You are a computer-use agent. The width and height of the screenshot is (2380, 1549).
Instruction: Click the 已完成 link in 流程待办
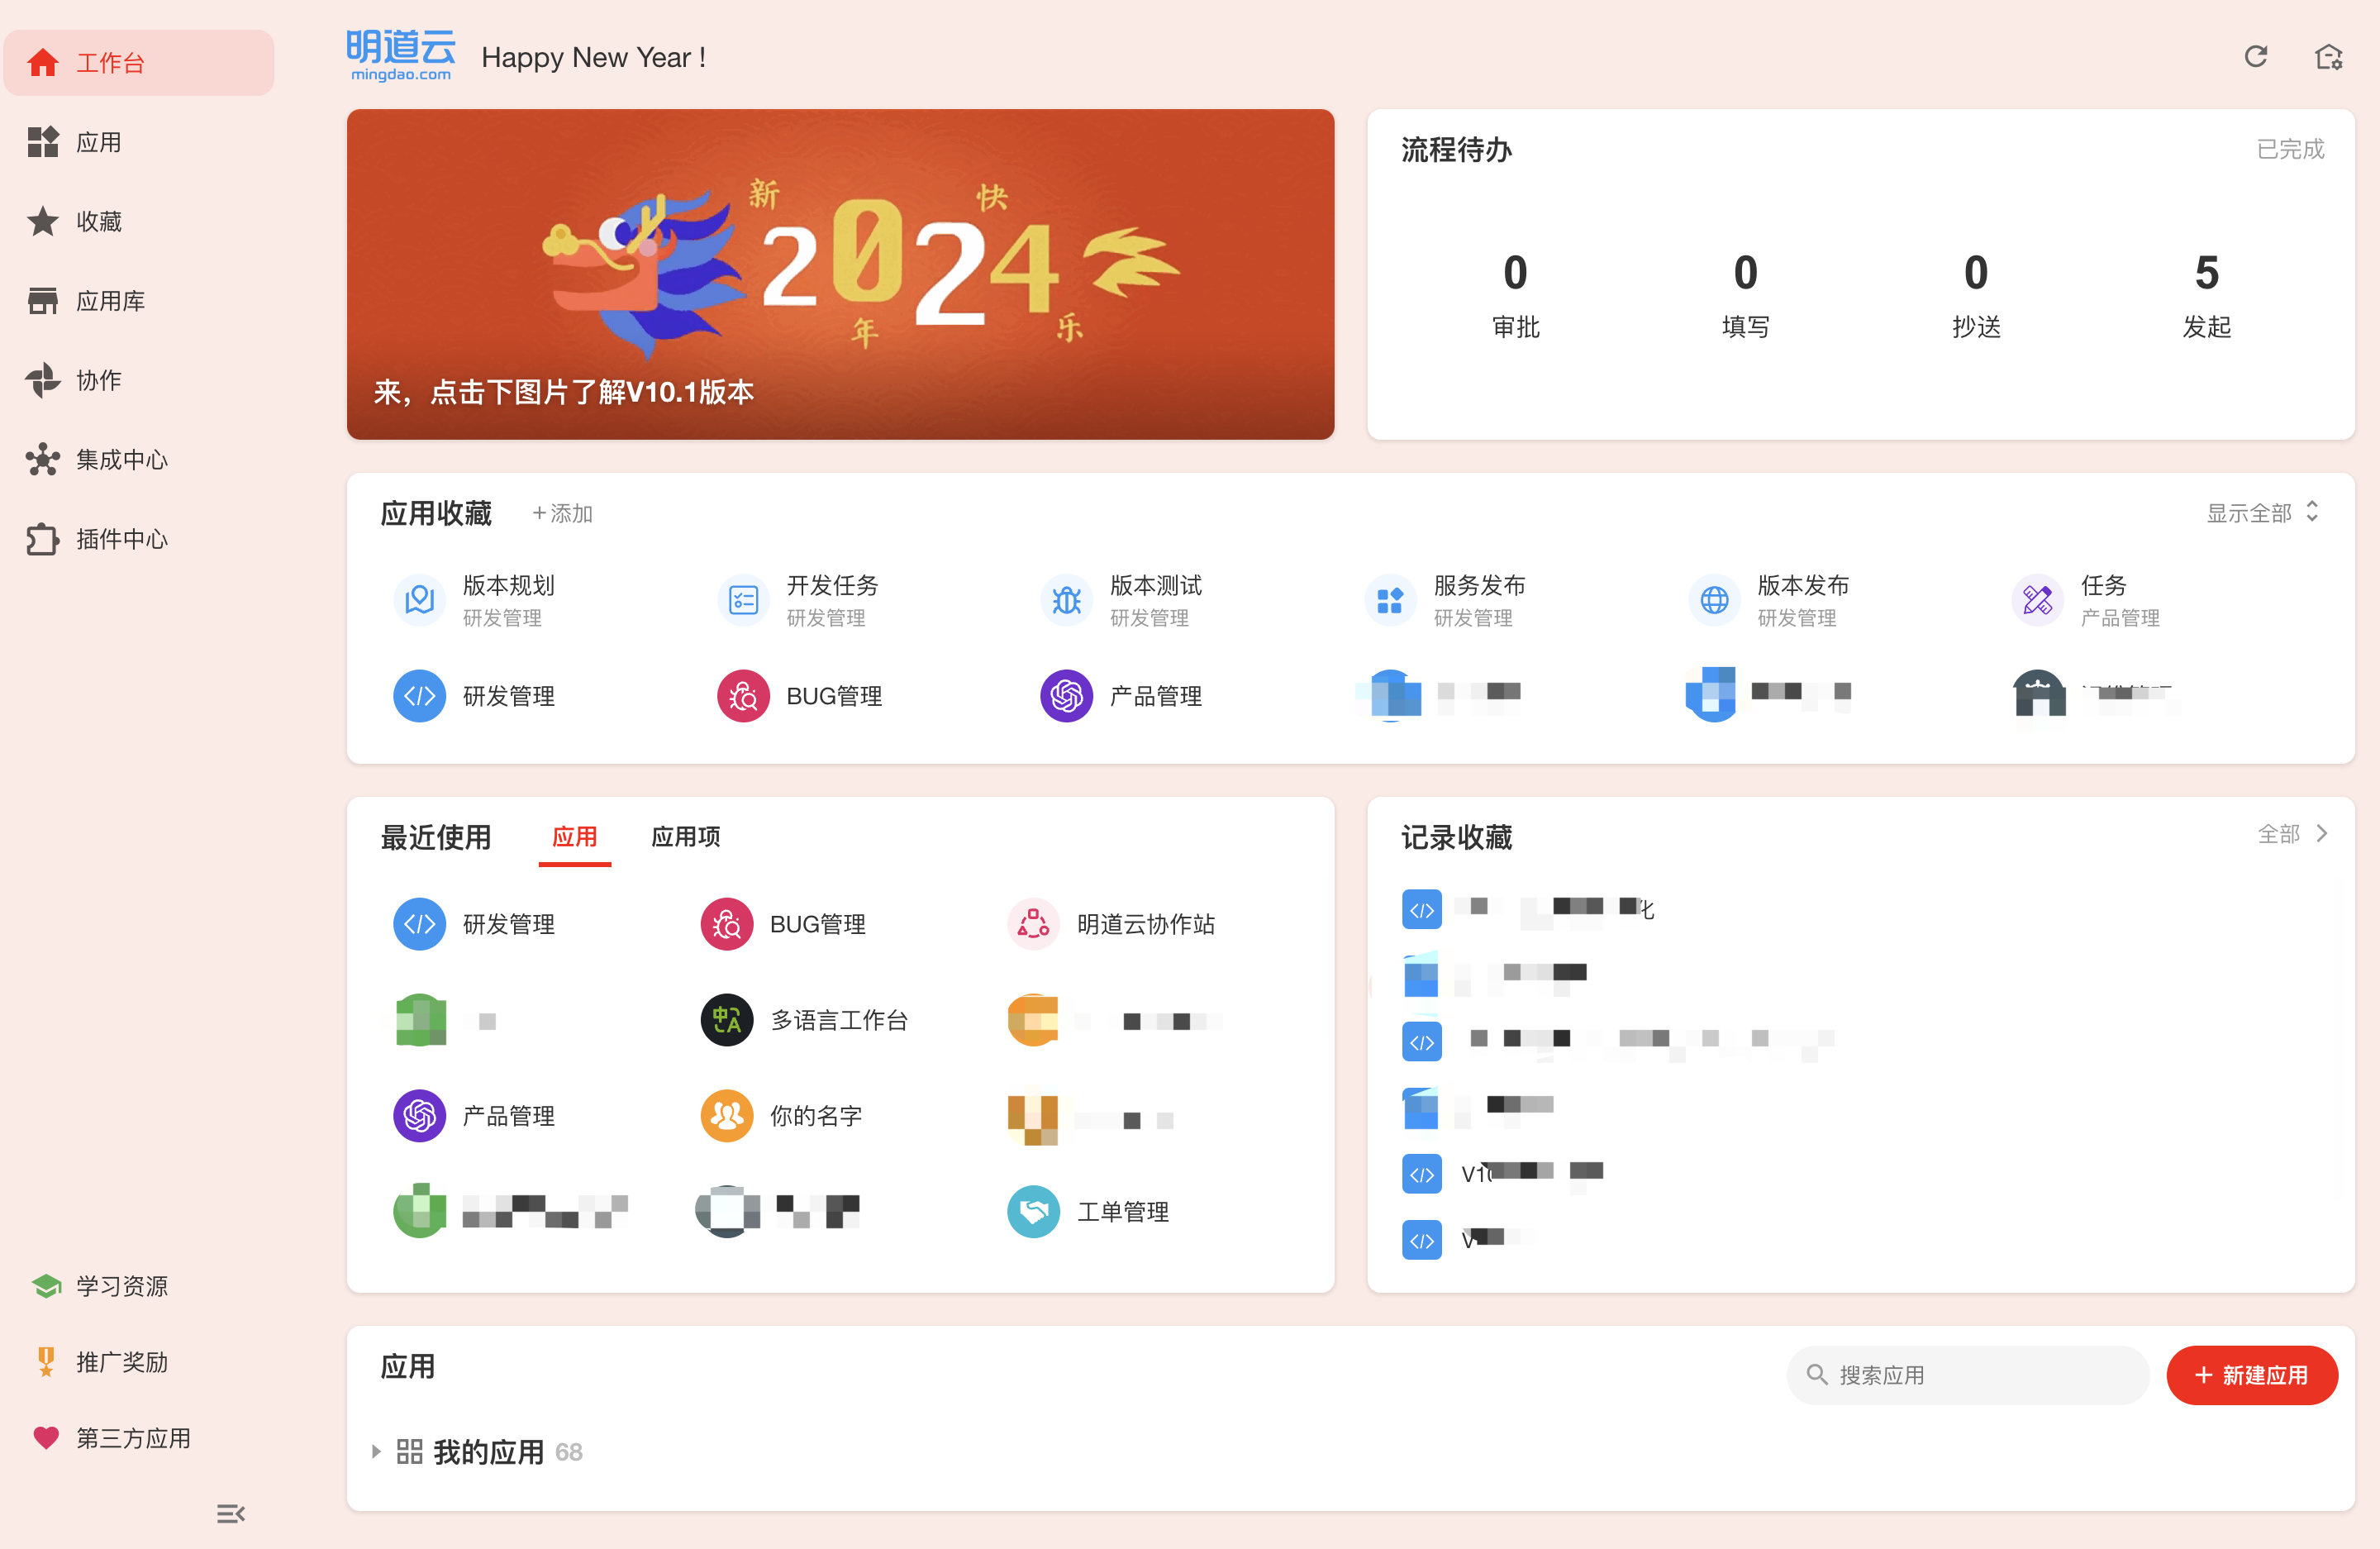click(x=2289, y=149)
